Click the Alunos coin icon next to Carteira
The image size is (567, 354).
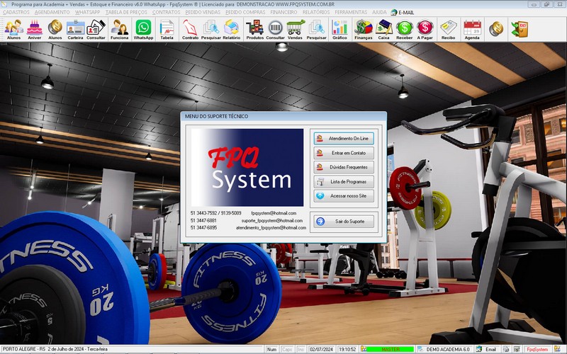55,29
